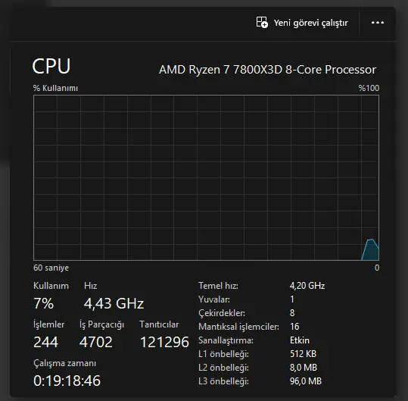
Task: Select the 7% Kullanım value
Action: [43, 303]
